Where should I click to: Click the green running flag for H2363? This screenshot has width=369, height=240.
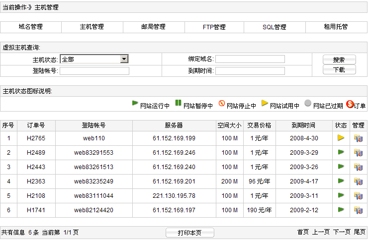click(x=341, y=181)
